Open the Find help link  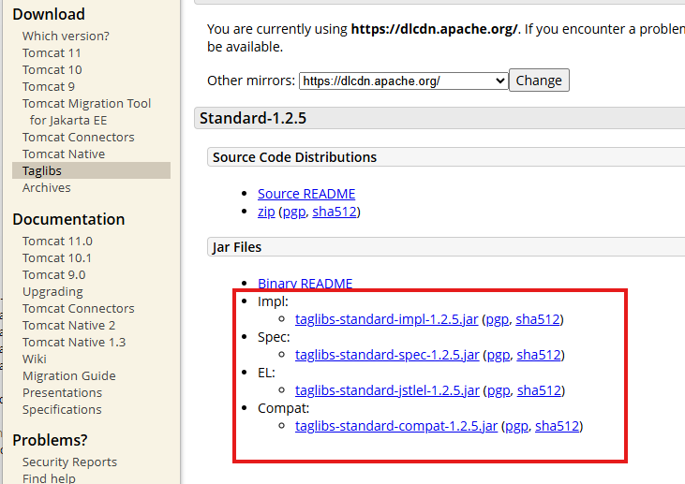tap(49, 478)
